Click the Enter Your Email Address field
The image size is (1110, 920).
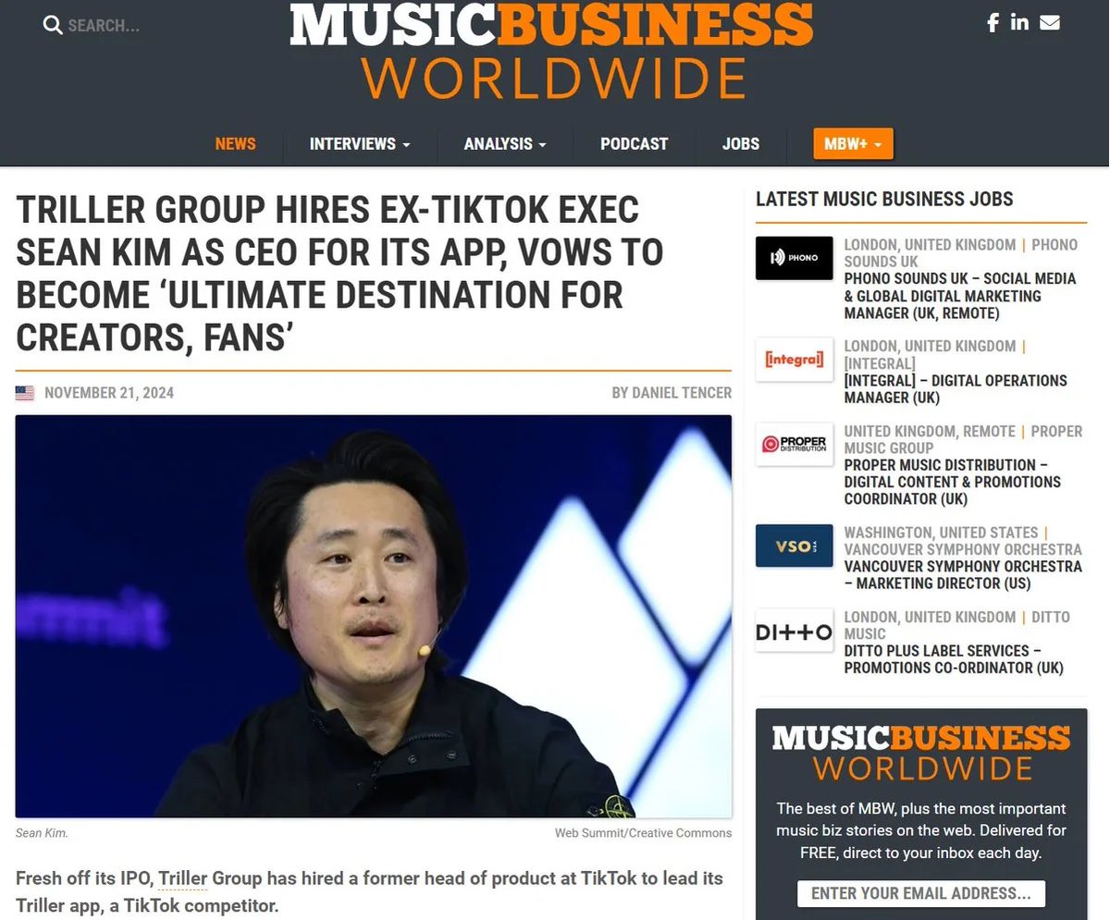921,893
